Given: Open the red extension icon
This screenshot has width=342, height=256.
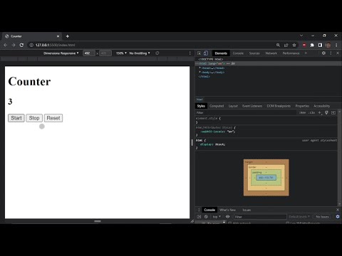Looking at the screenshot, I should point(304,45).
